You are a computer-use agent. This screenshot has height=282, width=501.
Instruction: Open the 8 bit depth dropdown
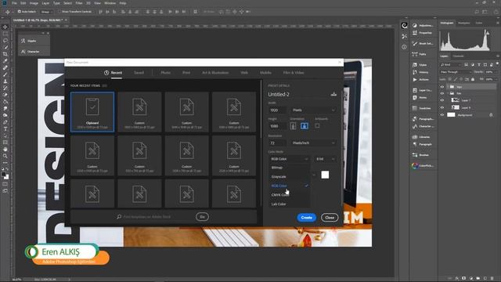point(326,159)
